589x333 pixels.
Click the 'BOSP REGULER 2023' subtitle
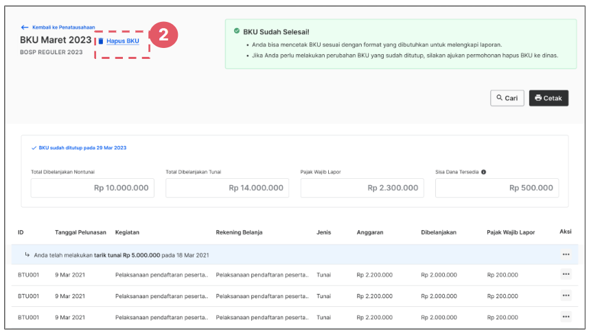51,52
